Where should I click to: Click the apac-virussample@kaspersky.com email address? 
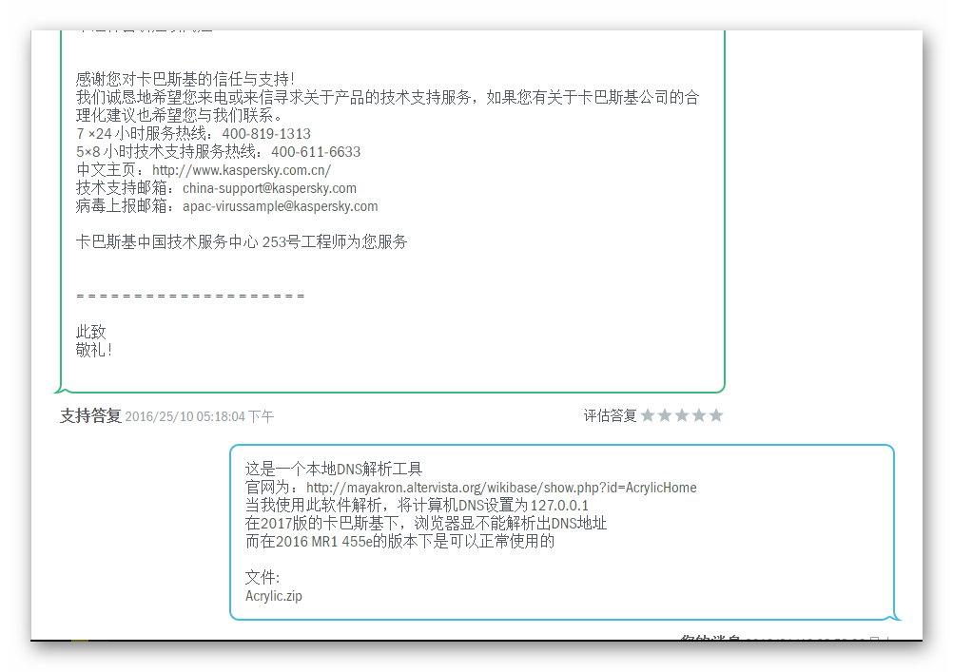(281, 206)
